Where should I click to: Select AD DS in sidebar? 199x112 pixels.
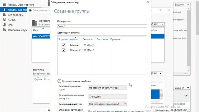[x=12, y=20]
